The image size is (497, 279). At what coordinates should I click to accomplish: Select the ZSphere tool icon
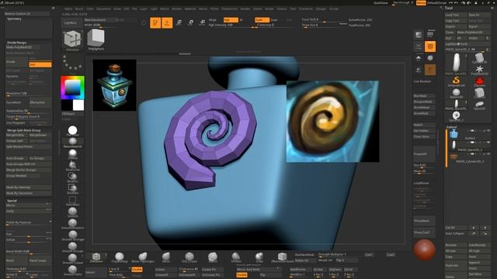point(479,81)
